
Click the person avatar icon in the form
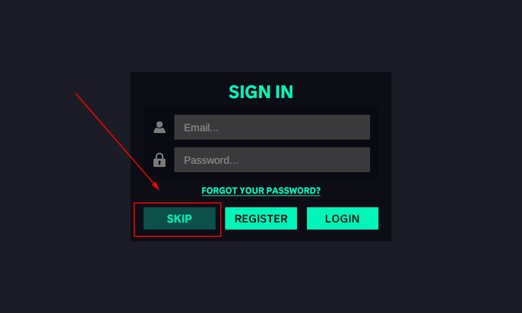159,127
